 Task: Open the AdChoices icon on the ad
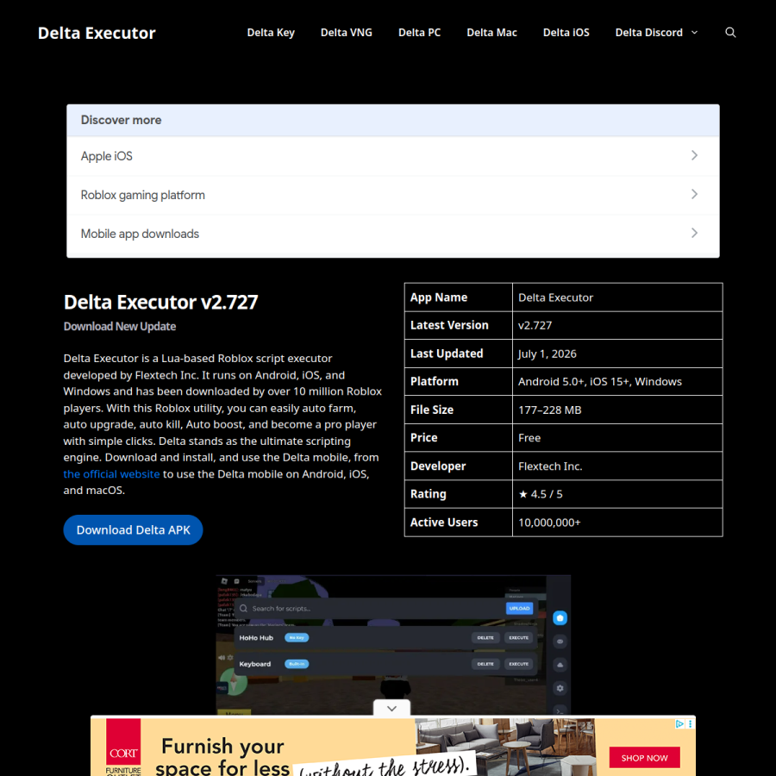[x=679, y=724]
